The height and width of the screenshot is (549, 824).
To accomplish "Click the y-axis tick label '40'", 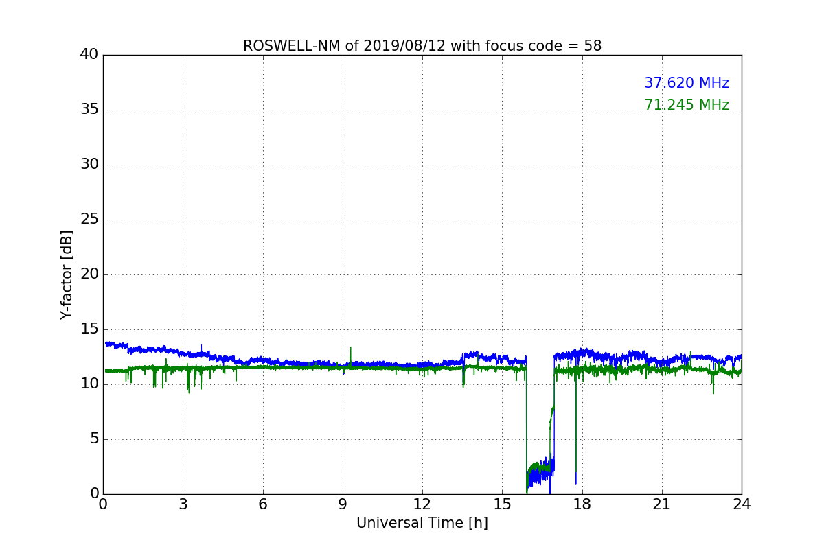I will click(89, 55).
